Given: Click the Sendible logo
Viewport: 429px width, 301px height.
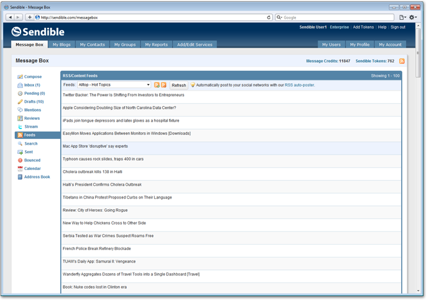Looking at the screenshot, I should tap(38, 32).
